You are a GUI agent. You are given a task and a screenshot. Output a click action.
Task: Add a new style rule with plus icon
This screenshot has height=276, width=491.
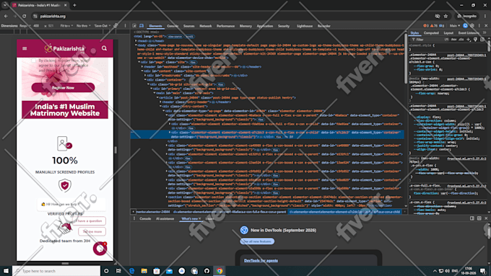[469, 40]
